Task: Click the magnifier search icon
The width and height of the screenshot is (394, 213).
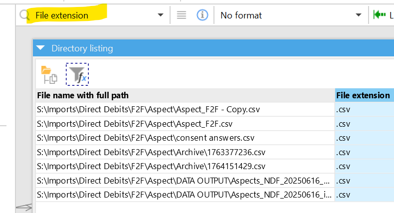Action: (x=24, y=15)
